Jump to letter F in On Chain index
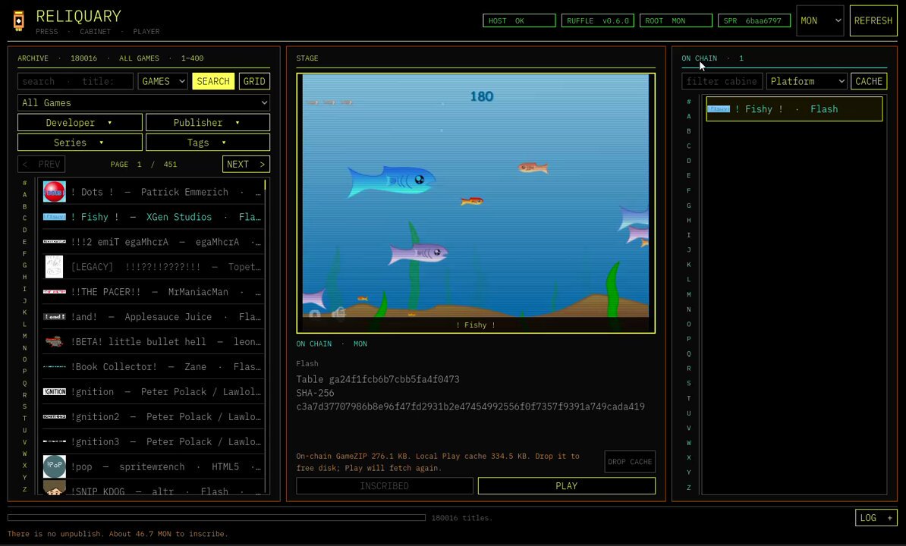Screen dimensions: 906x546 click(x=689, y=190)
